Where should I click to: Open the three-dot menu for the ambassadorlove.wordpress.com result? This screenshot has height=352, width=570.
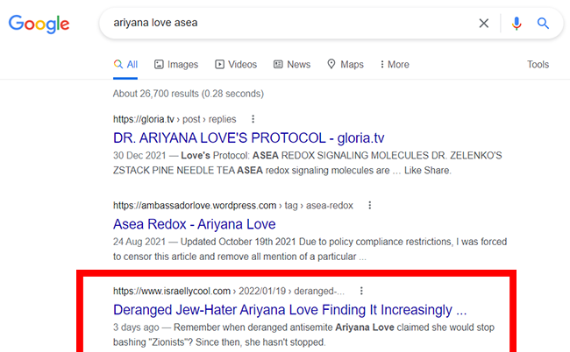[x=370, y=206]
